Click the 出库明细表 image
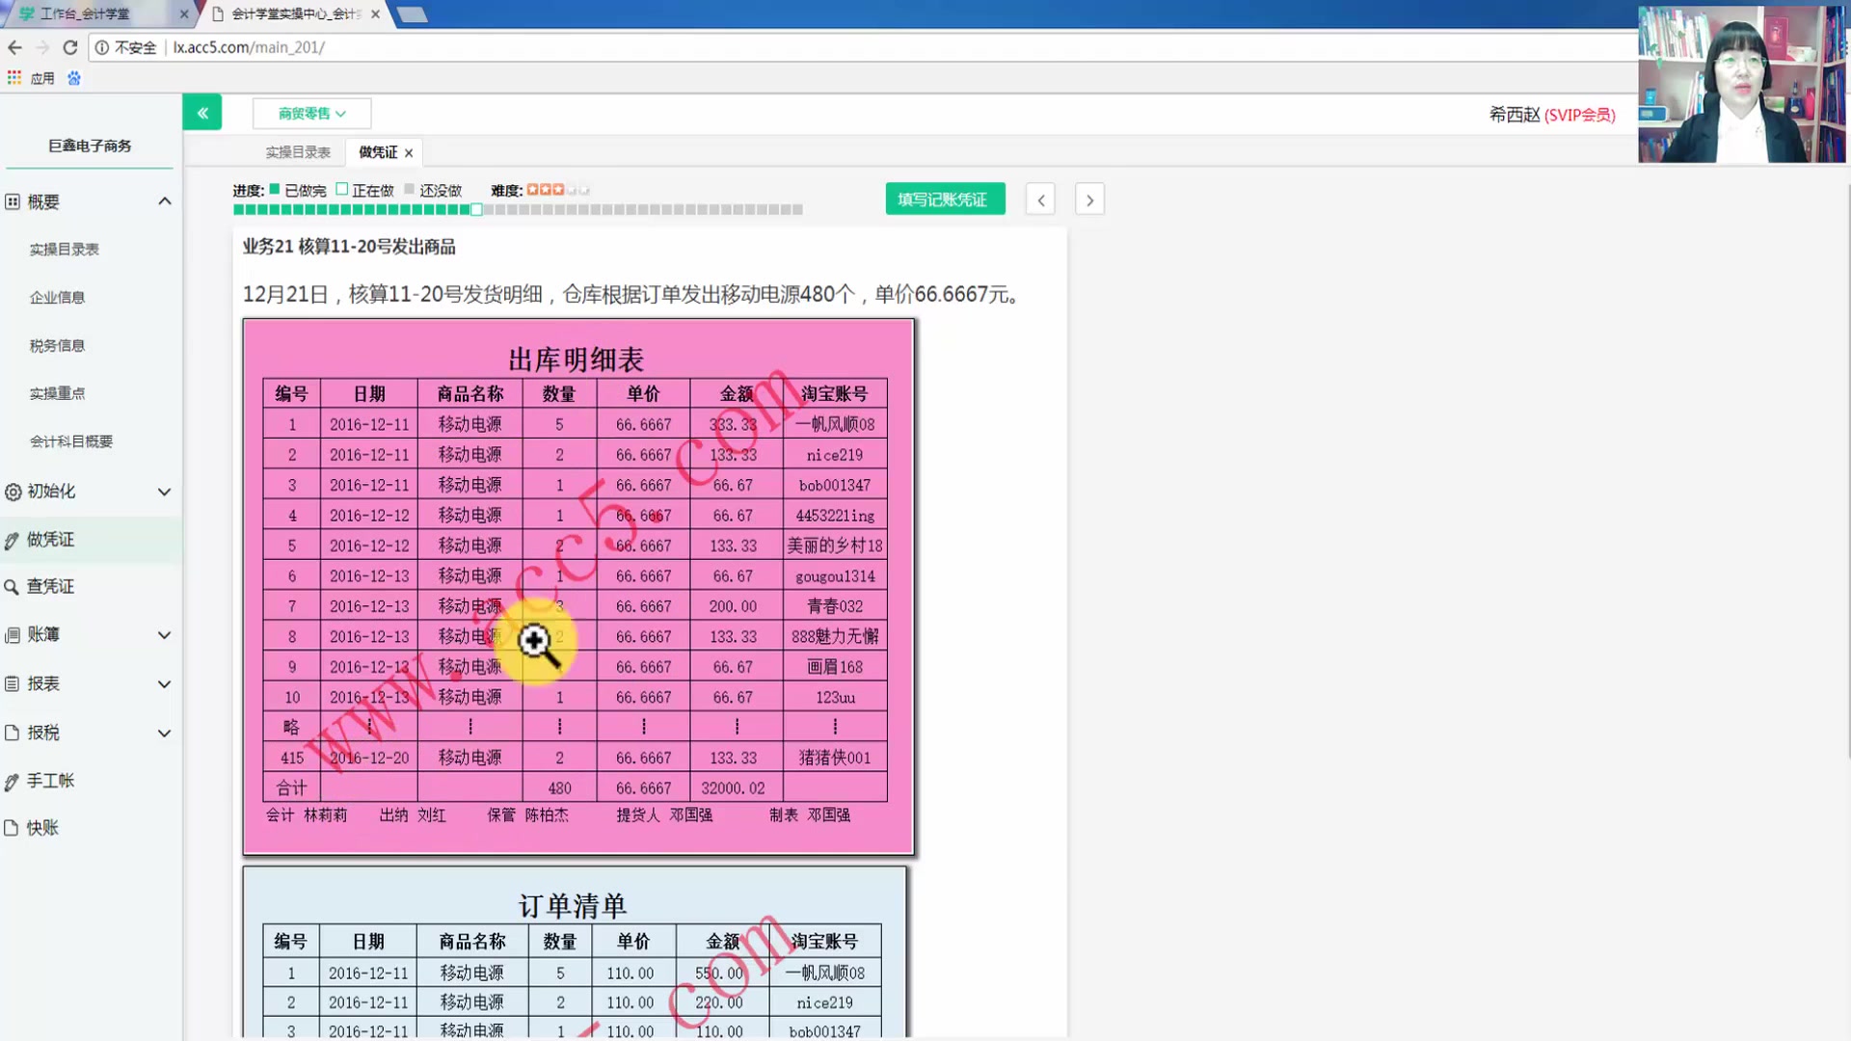Viewport: 1851px width, 1041px height. (578, 587)
